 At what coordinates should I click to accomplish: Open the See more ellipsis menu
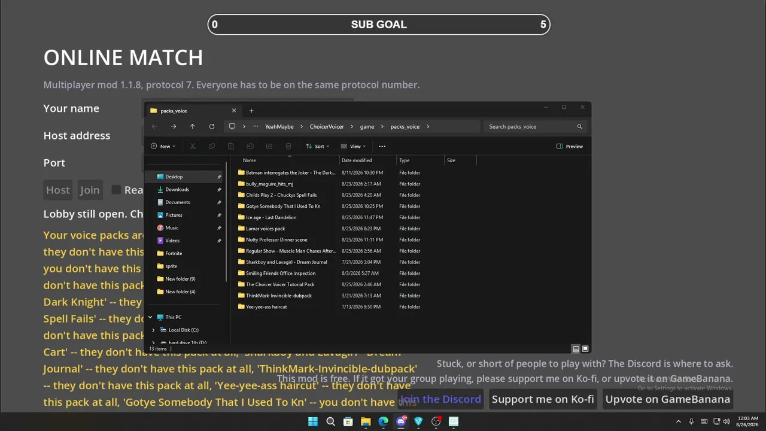click(x=382, y=146)
